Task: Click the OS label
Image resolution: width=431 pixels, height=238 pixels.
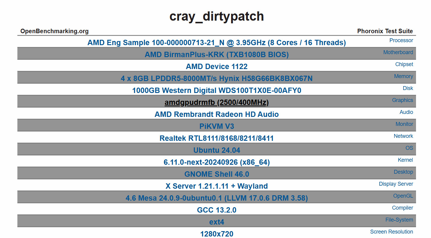Action: point(409,148)
